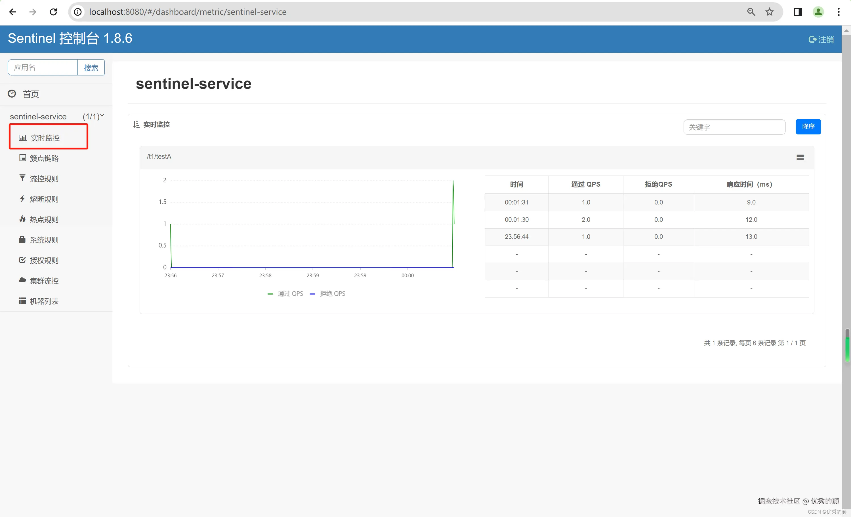This screenshot has height=517, width=851.
Task: Open the browser zoom magnifier icon
Action: coord(751,12)
